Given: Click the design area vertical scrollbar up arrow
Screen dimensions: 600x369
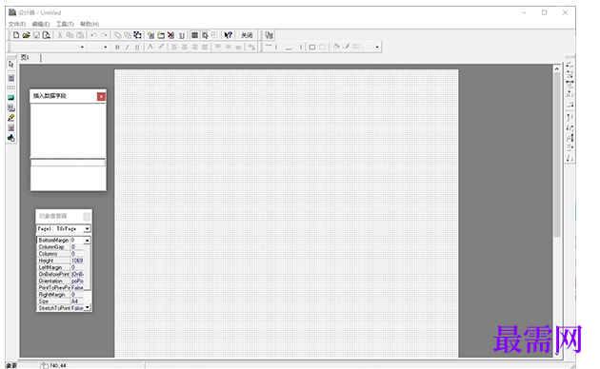Looking at the screenshot, I should pyautogui.click(x=557, y=69).
